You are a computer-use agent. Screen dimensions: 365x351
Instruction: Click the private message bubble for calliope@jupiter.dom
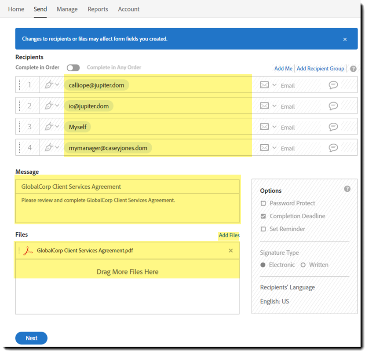point(333,85)
